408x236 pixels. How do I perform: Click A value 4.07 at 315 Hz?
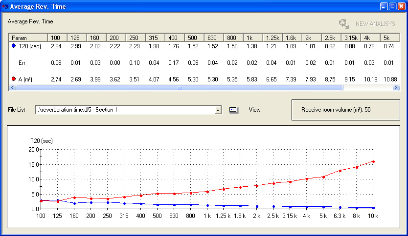click(x=154, y=79)
